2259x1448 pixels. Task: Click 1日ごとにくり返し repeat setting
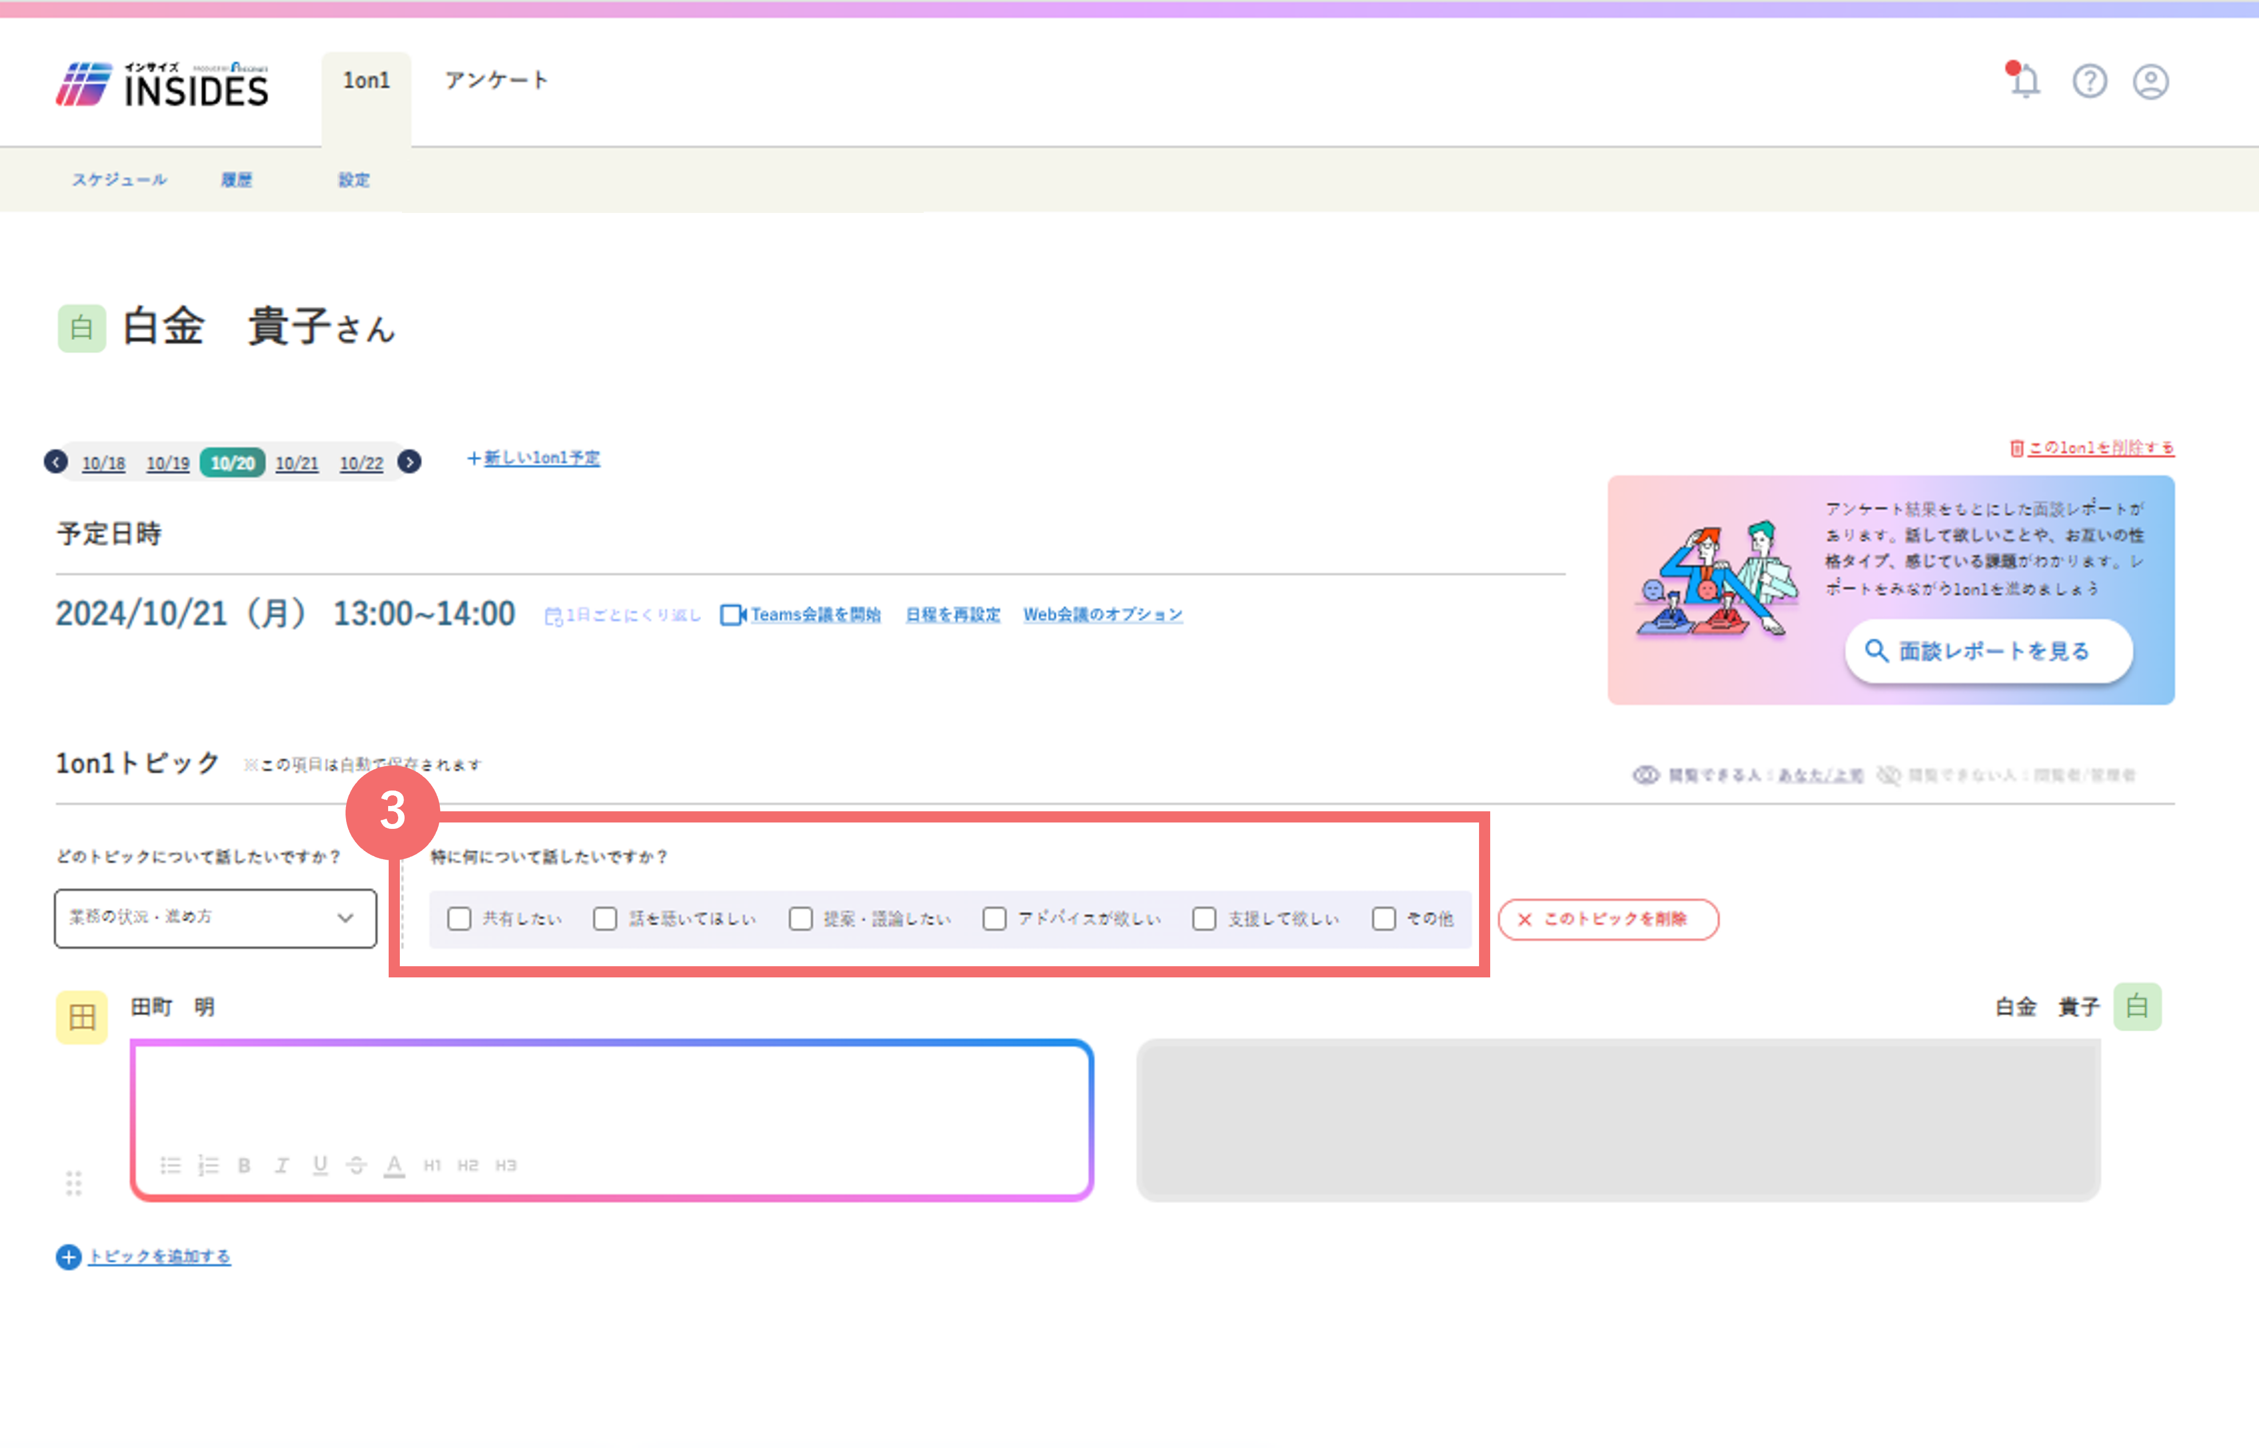pyautogui.click(x=622, y=615)
